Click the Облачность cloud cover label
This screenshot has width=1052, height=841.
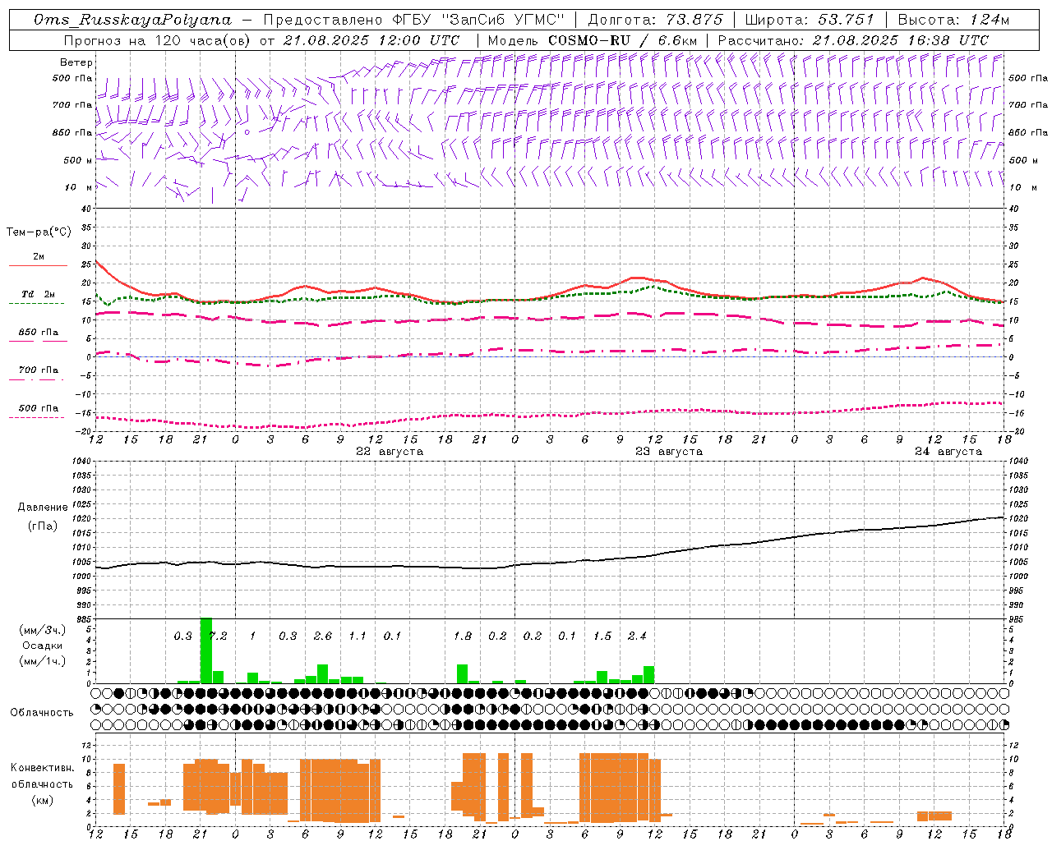click(42, 713)
